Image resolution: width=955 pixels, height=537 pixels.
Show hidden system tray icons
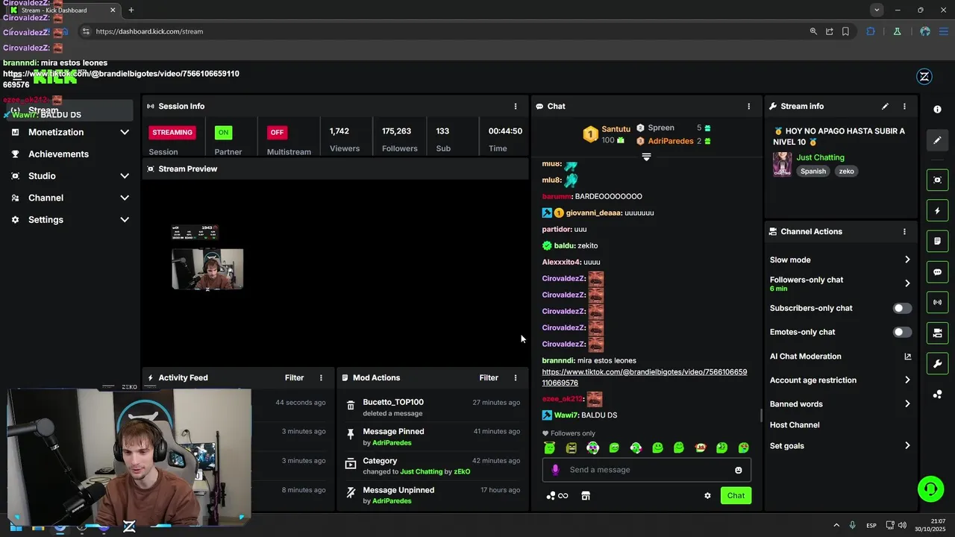(x=836, y=525)
